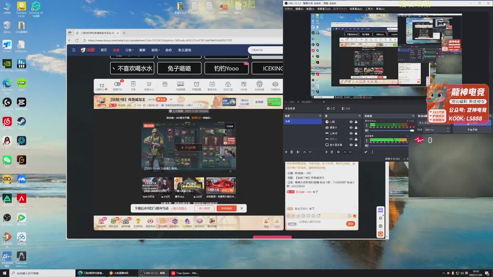This screenshot has width=493, height=277.
Task: Open the OBS preview scale dropdown
Action: (x=324, y=102)
